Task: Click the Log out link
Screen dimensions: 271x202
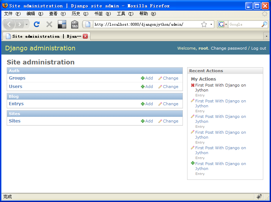Action: [x=259, y=48]
